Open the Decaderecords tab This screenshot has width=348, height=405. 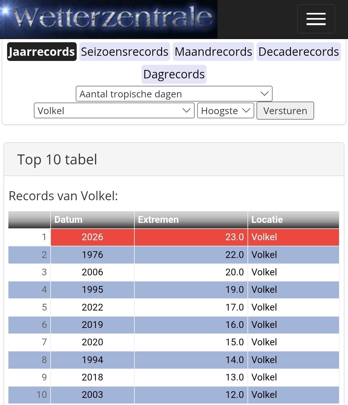tap(298, 52)
